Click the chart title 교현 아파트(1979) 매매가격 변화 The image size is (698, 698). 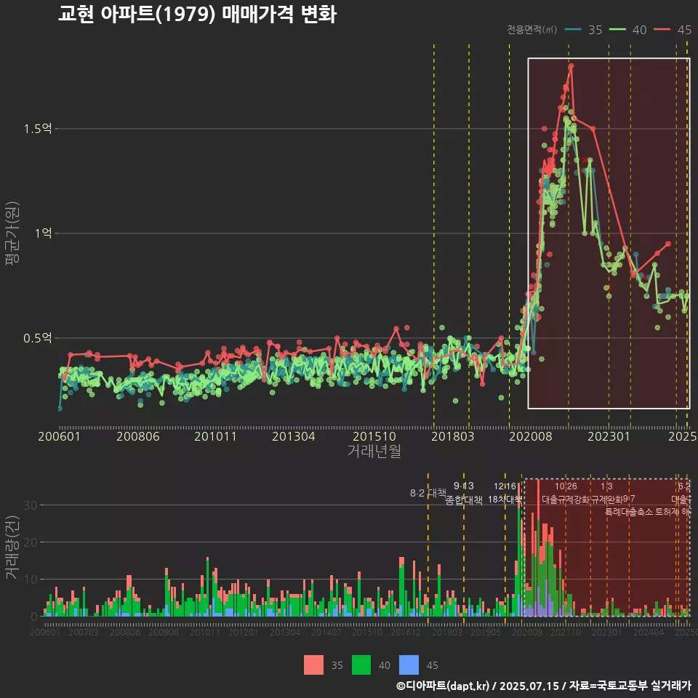[x=197, y=15]
